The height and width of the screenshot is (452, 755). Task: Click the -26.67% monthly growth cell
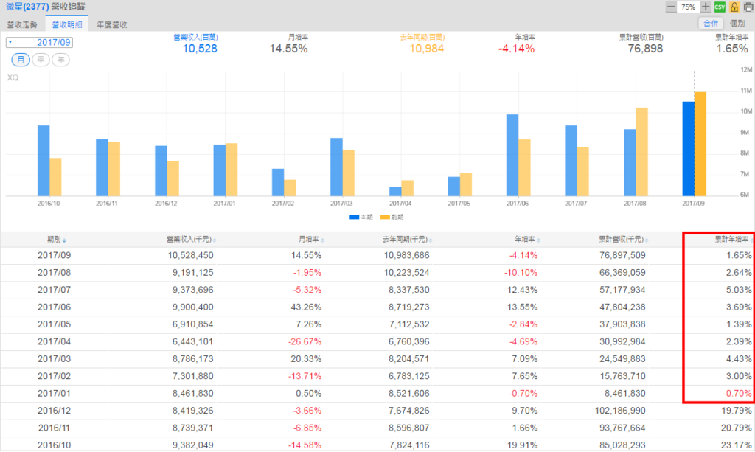[x=305, y=342]
